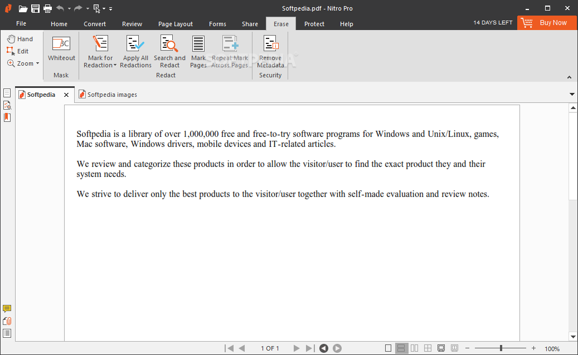Apply All Redactions
578x355 pixels.
pos(135,52)
